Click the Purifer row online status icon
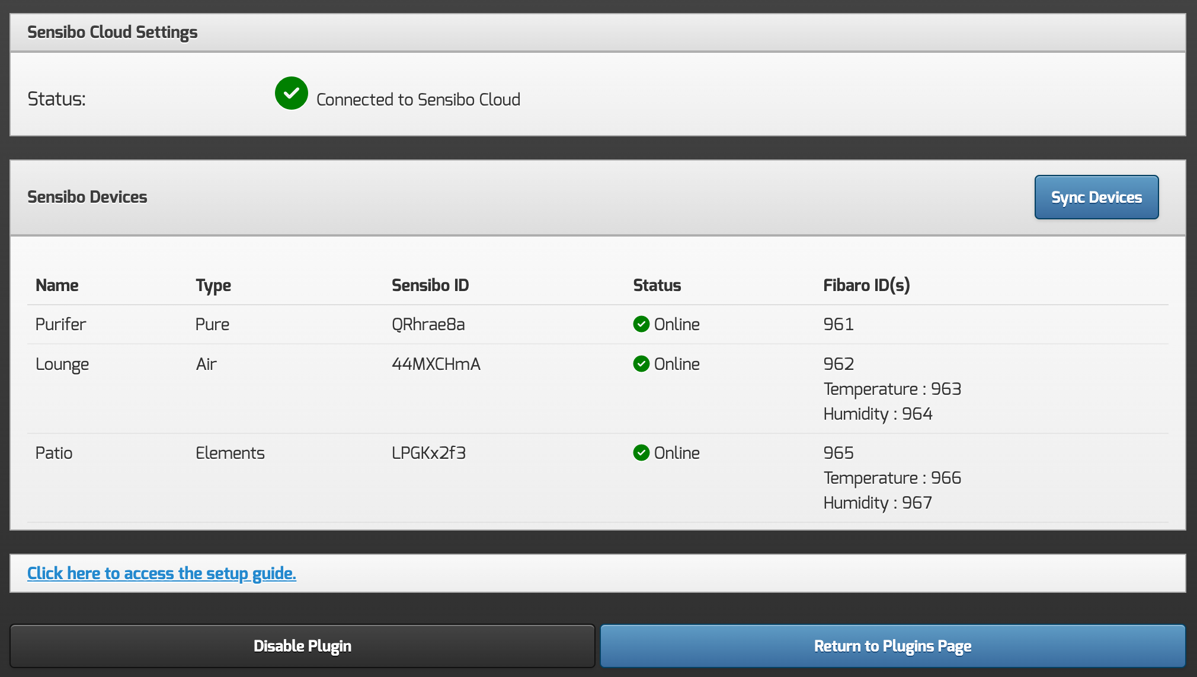Screen dimensions: 1197x677 641,324
